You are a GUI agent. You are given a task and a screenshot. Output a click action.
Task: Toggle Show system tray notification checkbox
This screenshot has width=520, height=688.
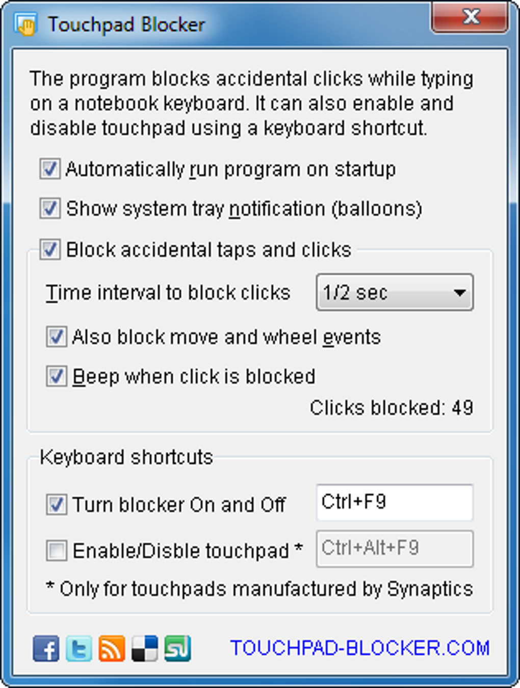point(50,209)
